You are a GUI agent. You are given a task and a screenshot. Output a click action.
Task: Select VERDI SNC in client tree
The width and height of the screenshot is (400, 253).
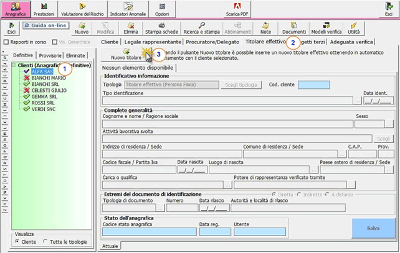(44, 109)
